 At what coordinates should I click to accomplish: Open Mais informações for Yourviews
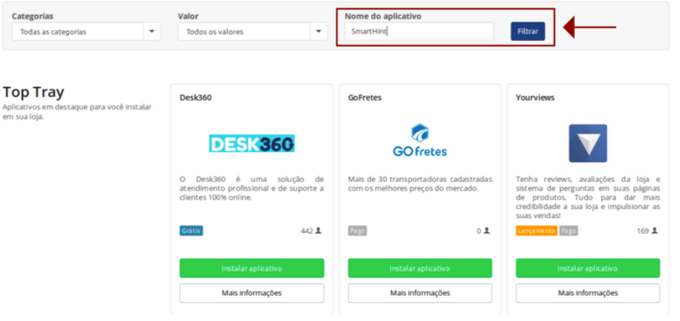(x=587, y=293)
